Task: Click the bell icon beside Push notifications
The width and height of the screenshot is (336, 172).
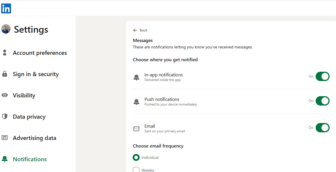Action: tap(136, 102)
